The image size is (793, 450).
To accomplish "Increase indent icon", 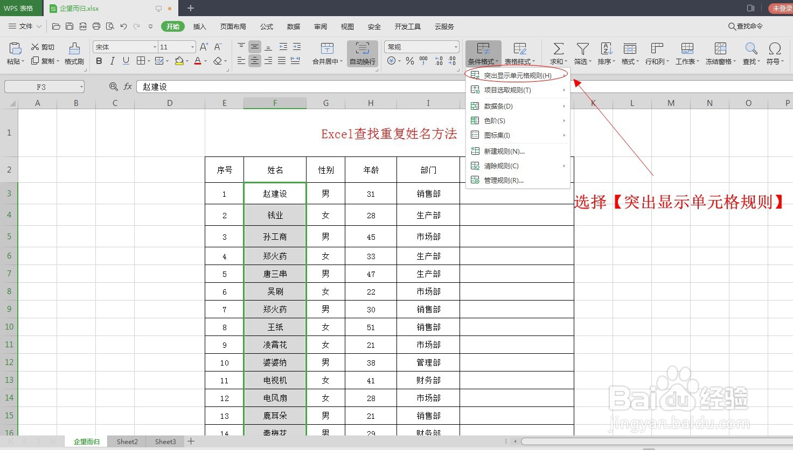I will pyautogui.click(x=296, y=47).
